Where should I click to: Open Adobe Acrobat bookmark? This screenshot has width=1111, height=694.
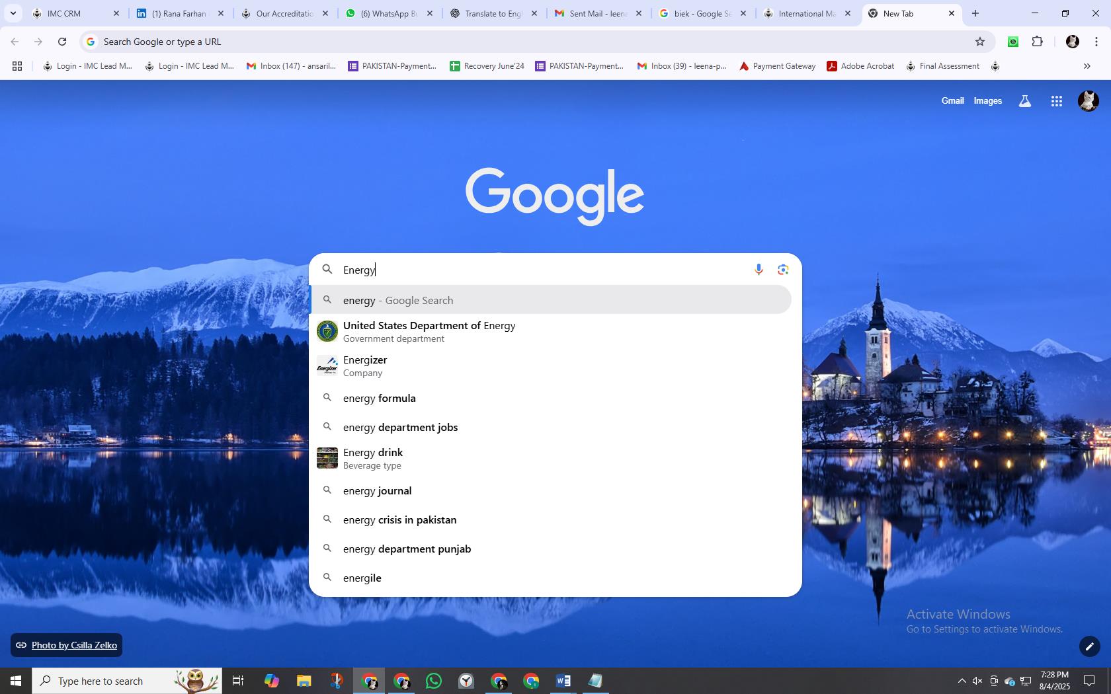point(860,66)
